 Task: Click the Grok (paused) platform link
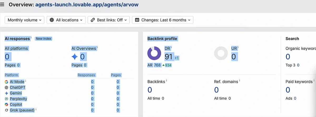[22, 110]
